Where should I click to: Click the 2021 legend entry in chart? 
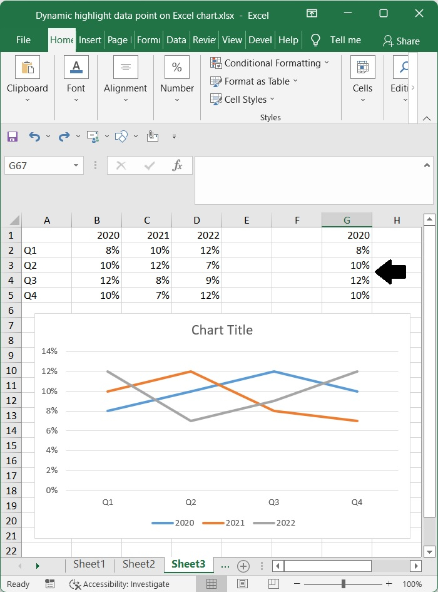[224, 523]
